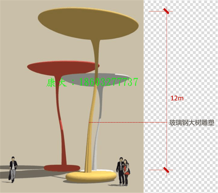The height and width of the screenshot is (193, 218).
Task: Click the "12m" height dimension label
Action: pos(177,98)
